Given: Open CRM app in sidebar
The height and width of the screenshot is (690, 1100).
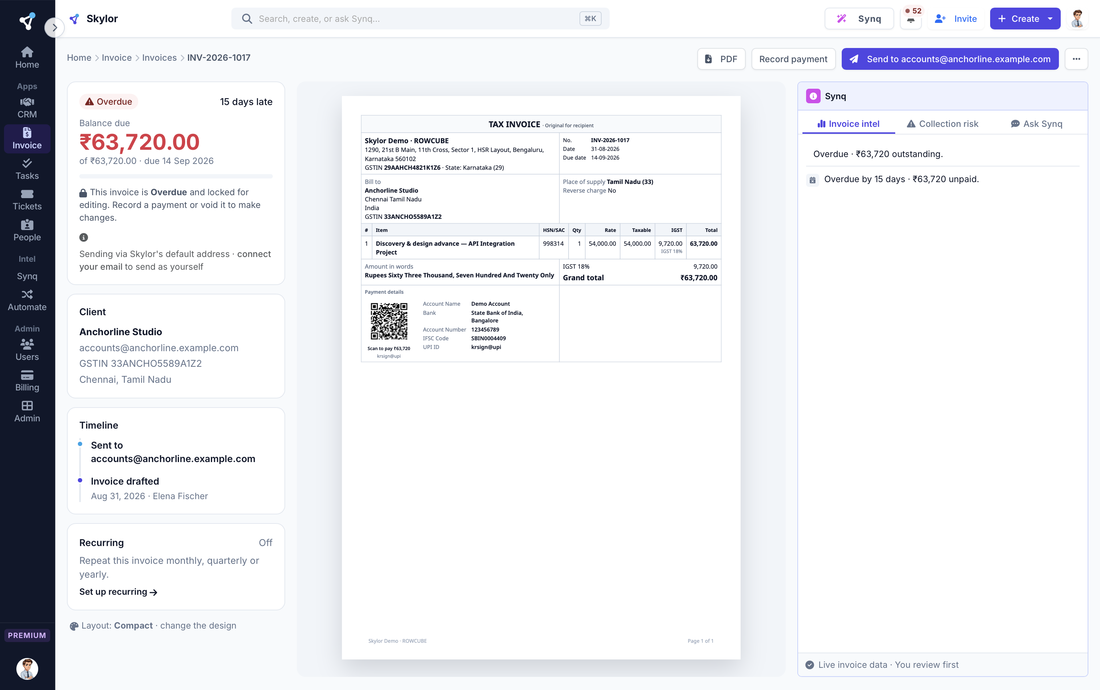Looking at the screenshot, I should pyautogui.click(x=27, y=108).
